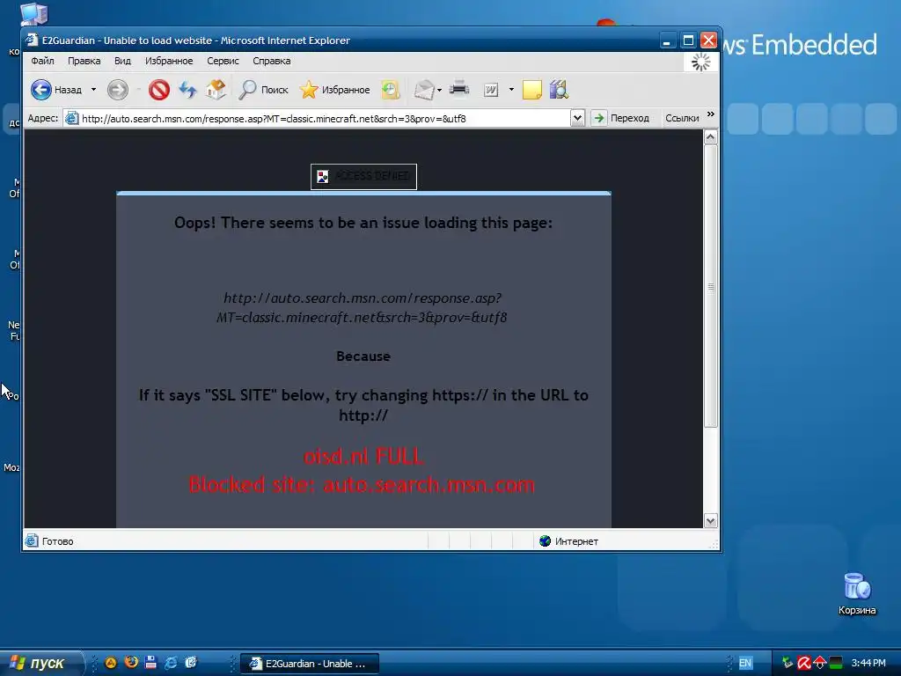Click the scroll up arrow of the page
901x676 pixels.
coord(711,137)
